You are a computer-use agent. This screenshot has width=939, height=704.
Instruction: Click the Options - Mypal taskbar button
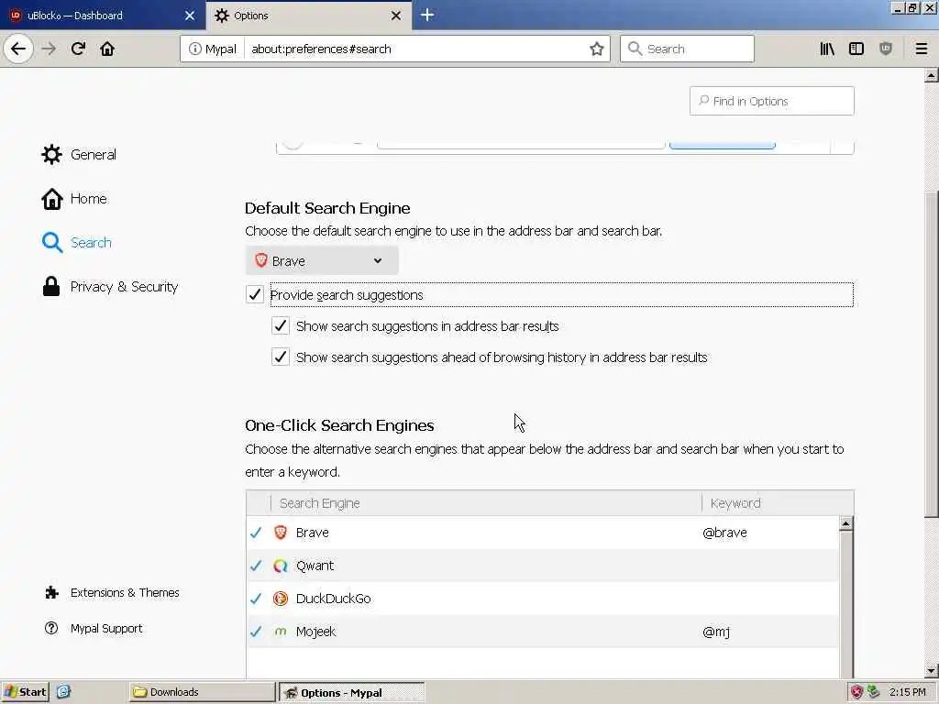(351, 693)
